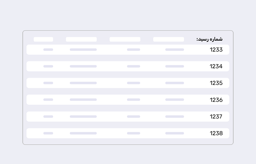Click the longest placeholder bar in row 1237
Image resolution: width=256 pixels, height=164 pixels.
coord(83,116)
